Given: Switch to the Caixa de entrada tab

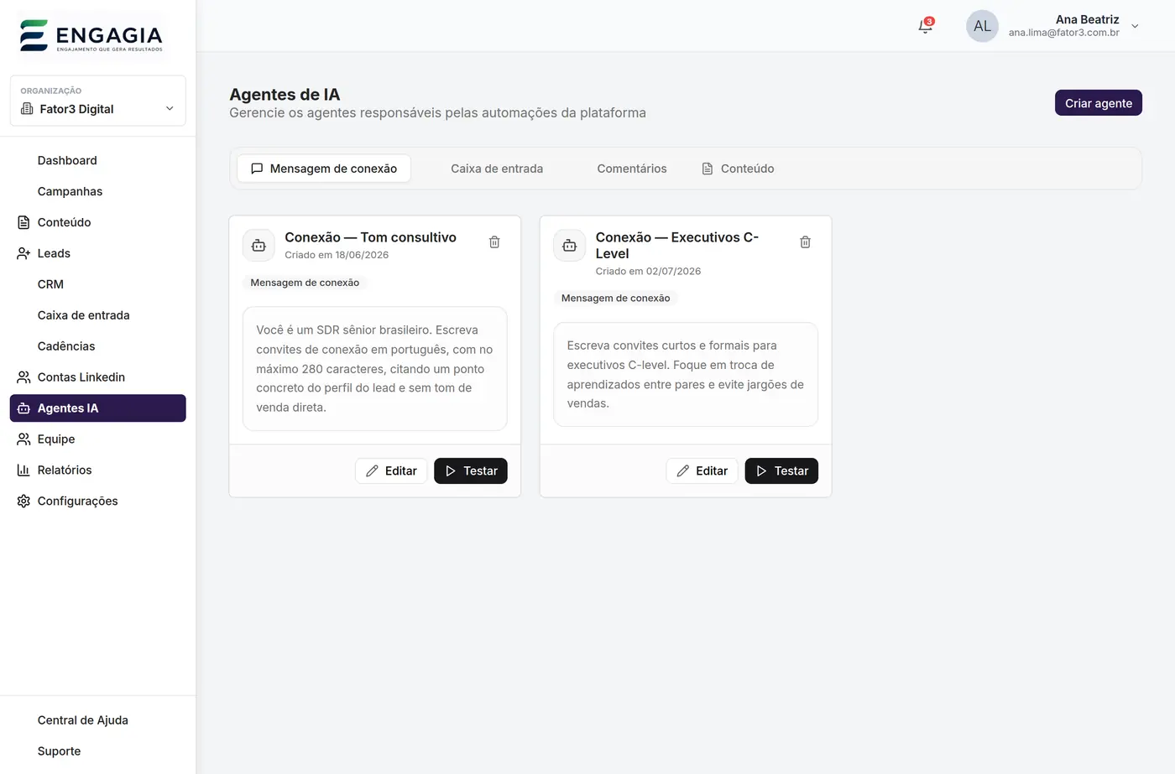Looking at the screenshot, I should click(497, 169).
